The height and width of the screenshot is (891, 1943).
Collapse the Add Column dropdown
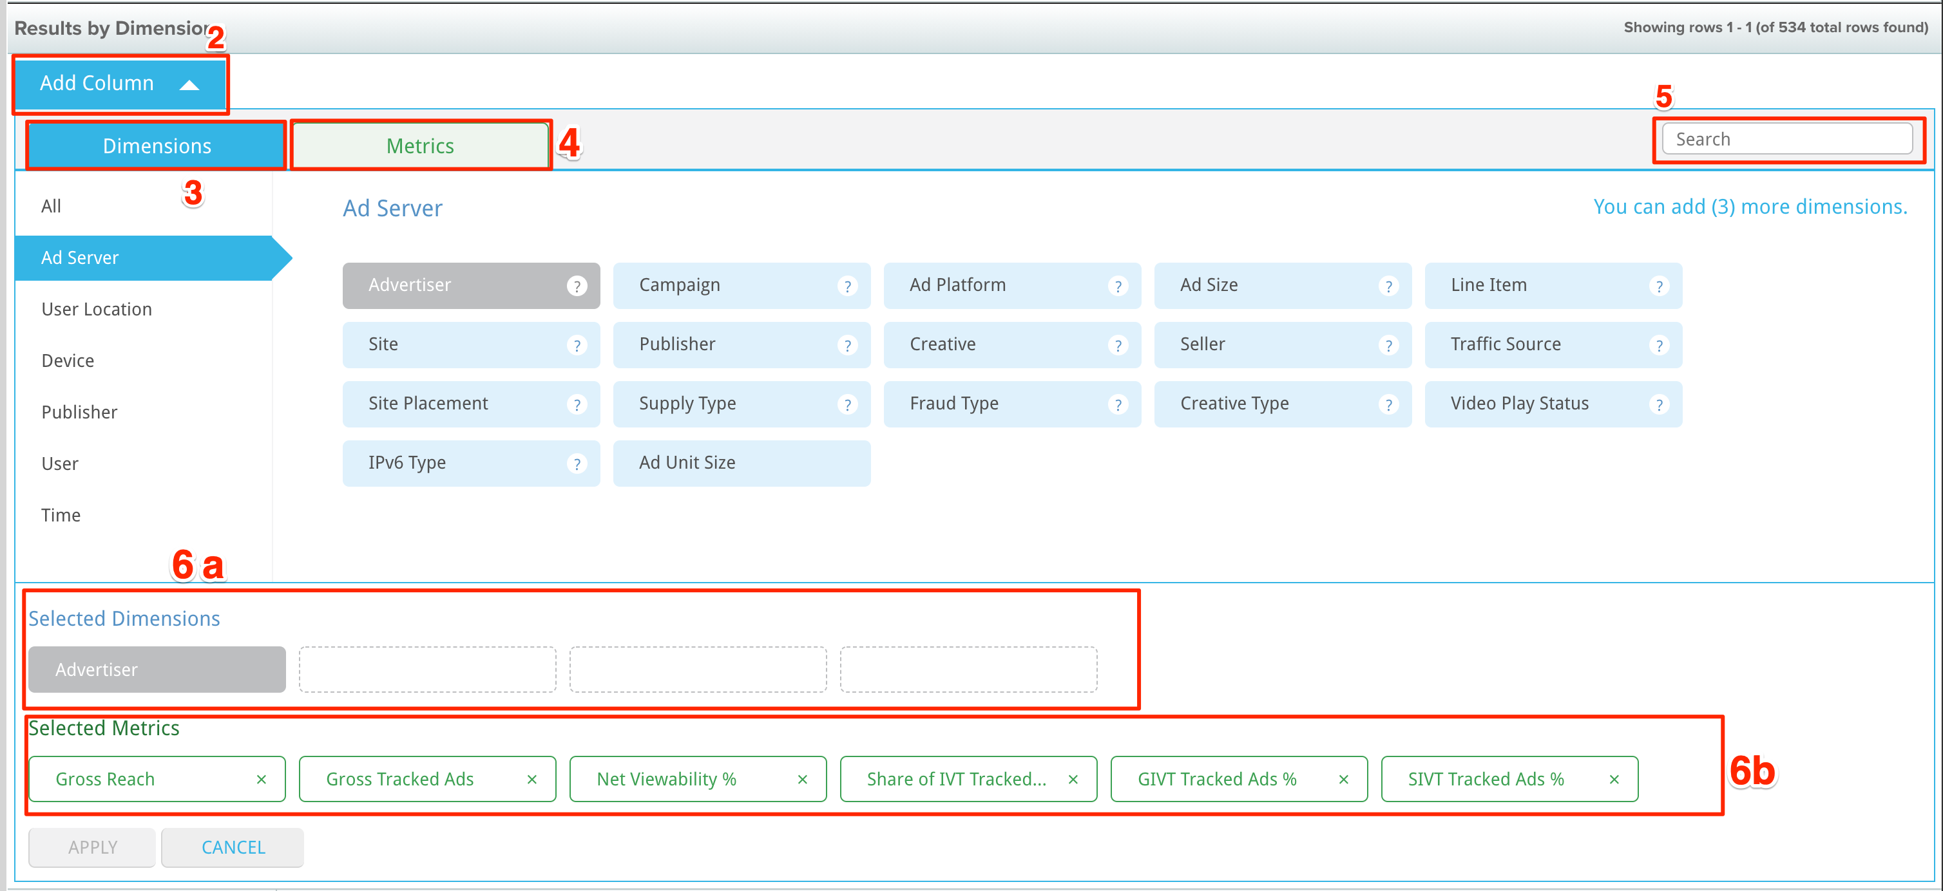point(120,84)
